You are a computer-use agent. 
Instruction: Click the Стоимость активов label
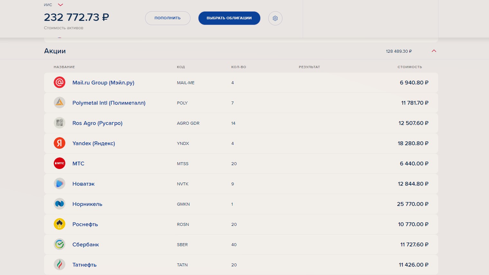tap(64, 28)
